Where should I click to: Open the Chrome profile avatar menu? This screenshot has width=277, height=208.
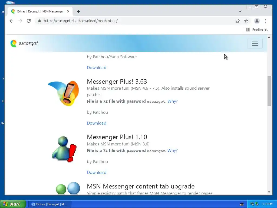pos(257,21)
